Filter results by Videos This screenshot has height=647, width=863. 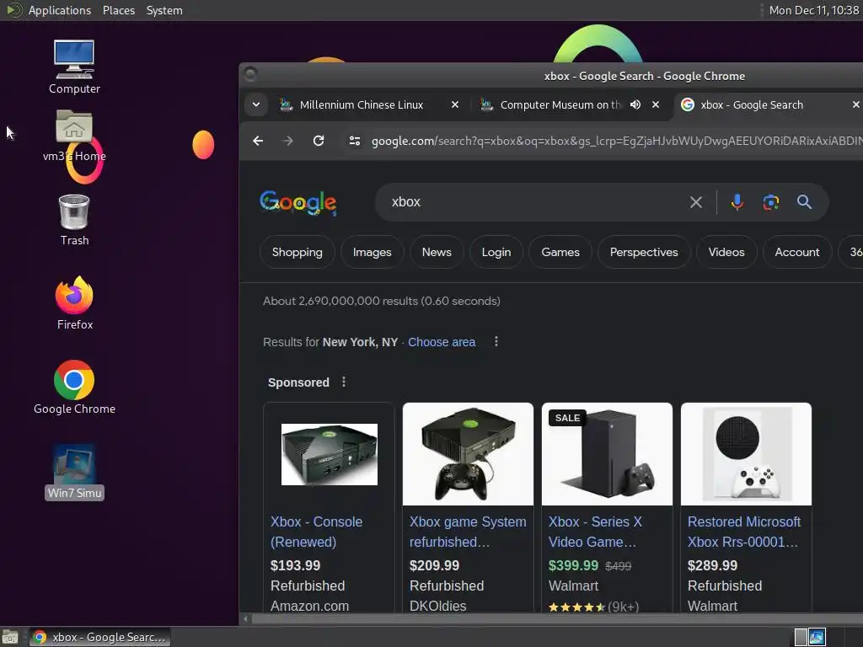[x=726, y=252]
